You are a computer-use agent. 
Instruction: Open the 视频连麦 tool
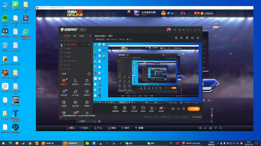(x=64, y=93)
